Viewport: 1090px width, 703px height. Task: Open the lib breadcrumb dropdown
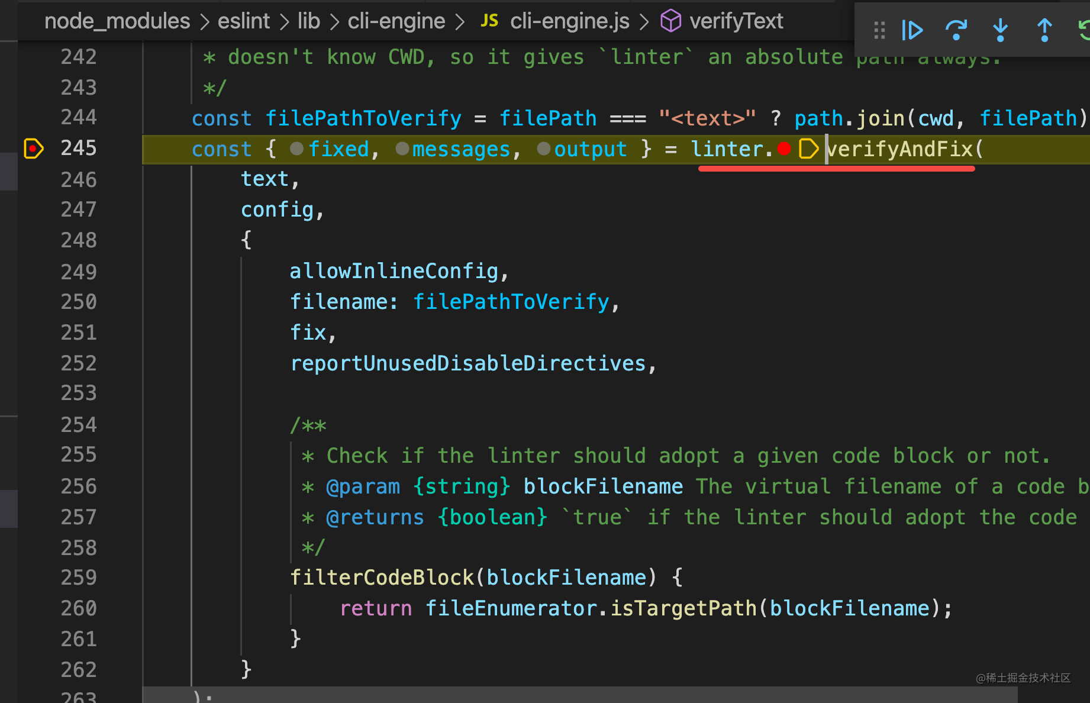(x=309, y=21)
